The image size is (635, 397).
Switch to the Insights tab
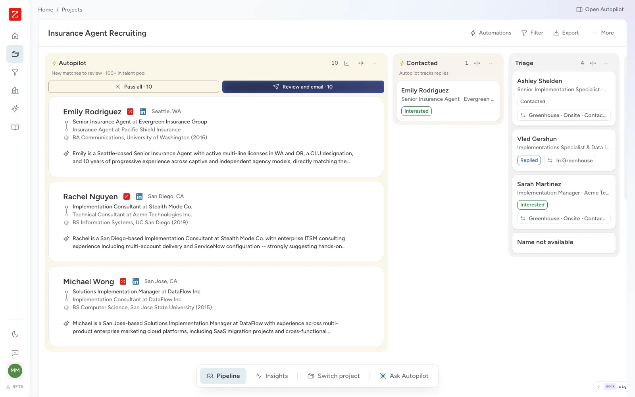pos(272,376)
